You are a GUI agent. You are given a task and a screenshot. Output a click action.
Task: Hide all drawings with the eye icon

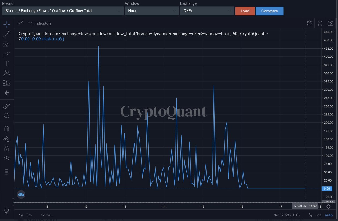pyautogui.click(x=7, y=158)
